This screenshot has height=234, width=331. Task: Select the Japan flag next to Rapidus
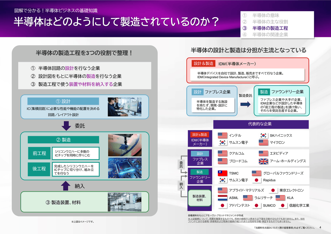tap(257, 180)
